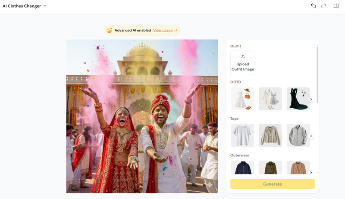The image size is (345, 199).
Task: Select the dark green gown outfit
Action: click(298, 99)
